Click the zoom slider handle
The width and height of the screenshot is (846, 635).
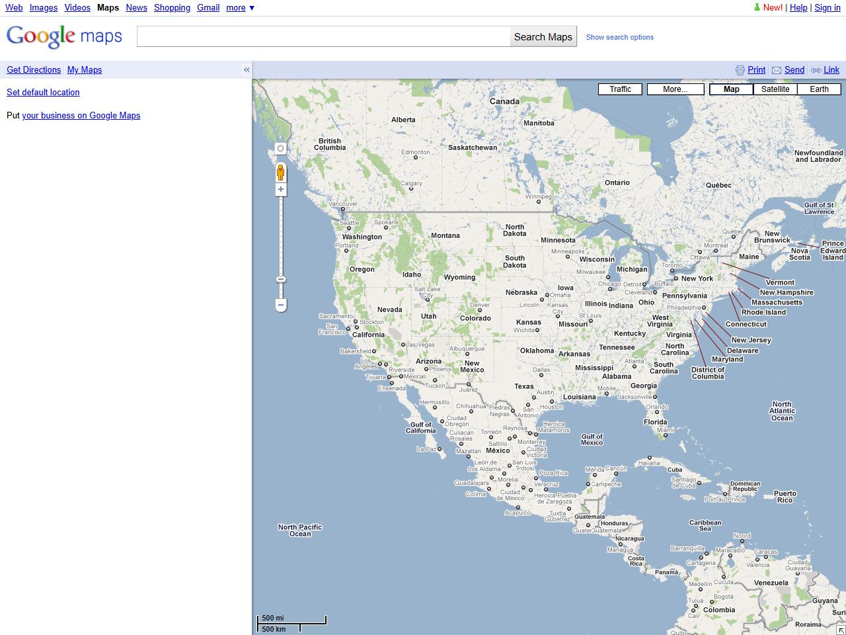[281, 279]
